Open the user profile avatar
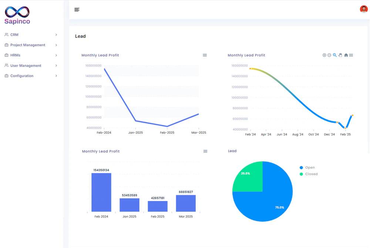370x248 pixels. tap(363, 9)
